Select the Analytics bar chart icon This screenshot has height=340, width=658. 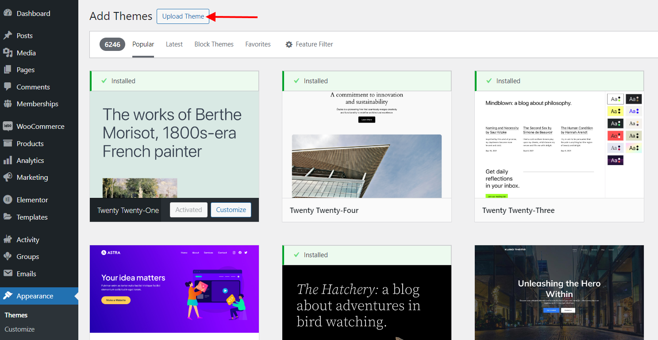[8, 160]
